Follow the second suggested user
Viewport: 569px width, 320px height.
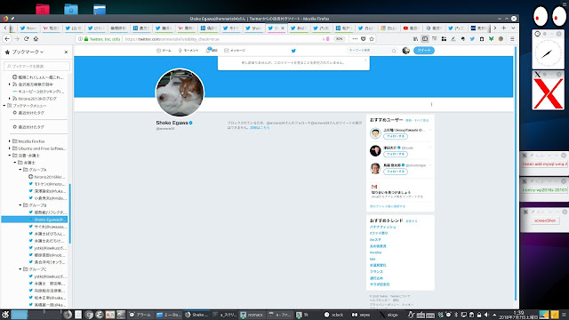click(396, 154)
